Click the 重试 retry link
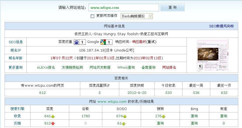This screenshot has height=128, width=242. click(x=151, y=42)
